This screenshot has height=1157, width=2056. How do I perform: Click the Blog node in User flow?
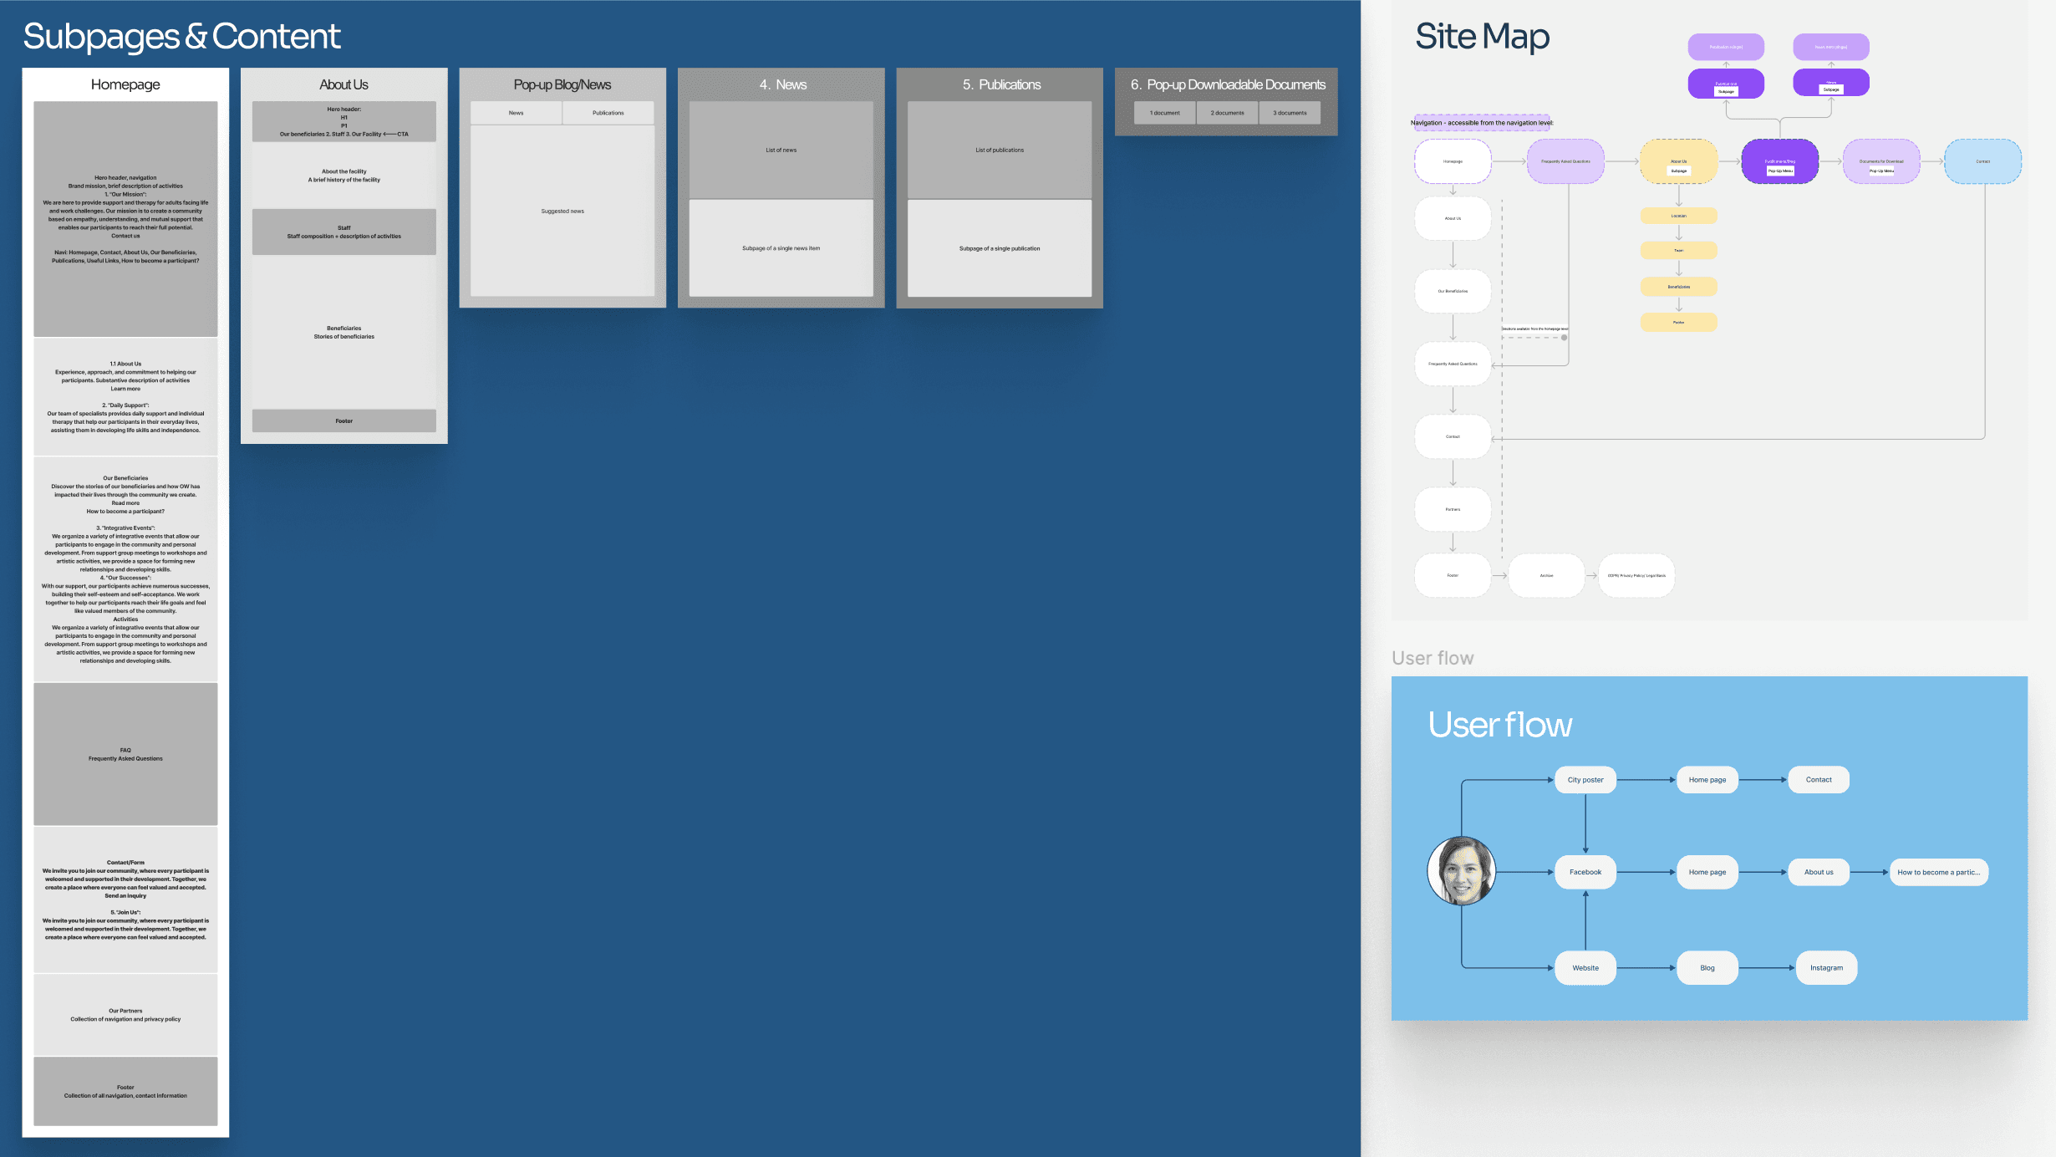point(1707,968)
